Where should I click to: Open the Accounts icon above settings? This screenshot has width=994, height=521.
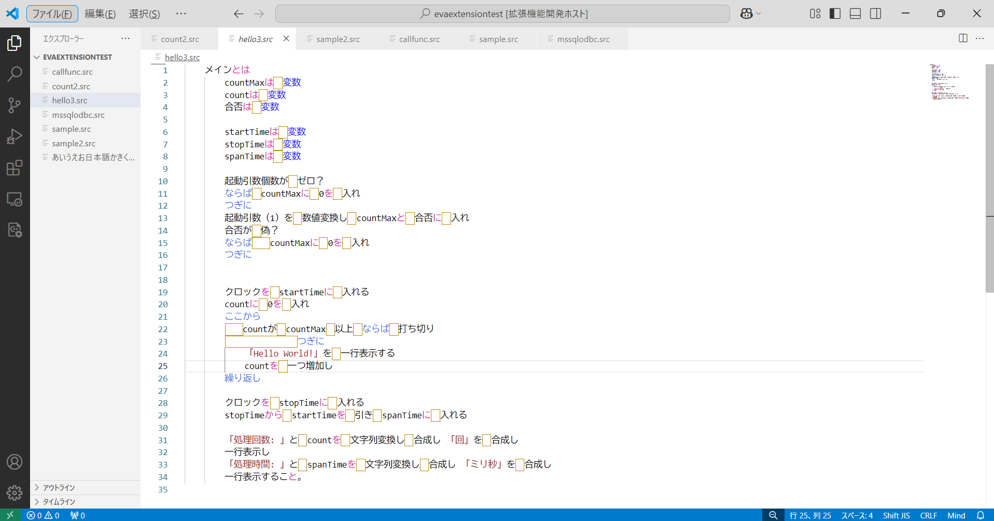click(x=14, y=461)
